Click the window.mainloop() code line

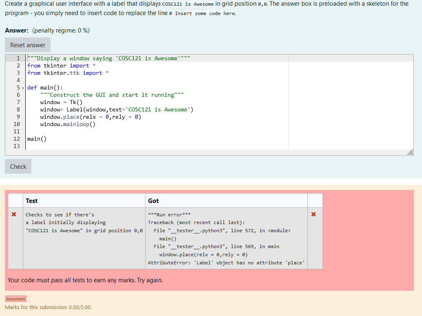[68, 124]
